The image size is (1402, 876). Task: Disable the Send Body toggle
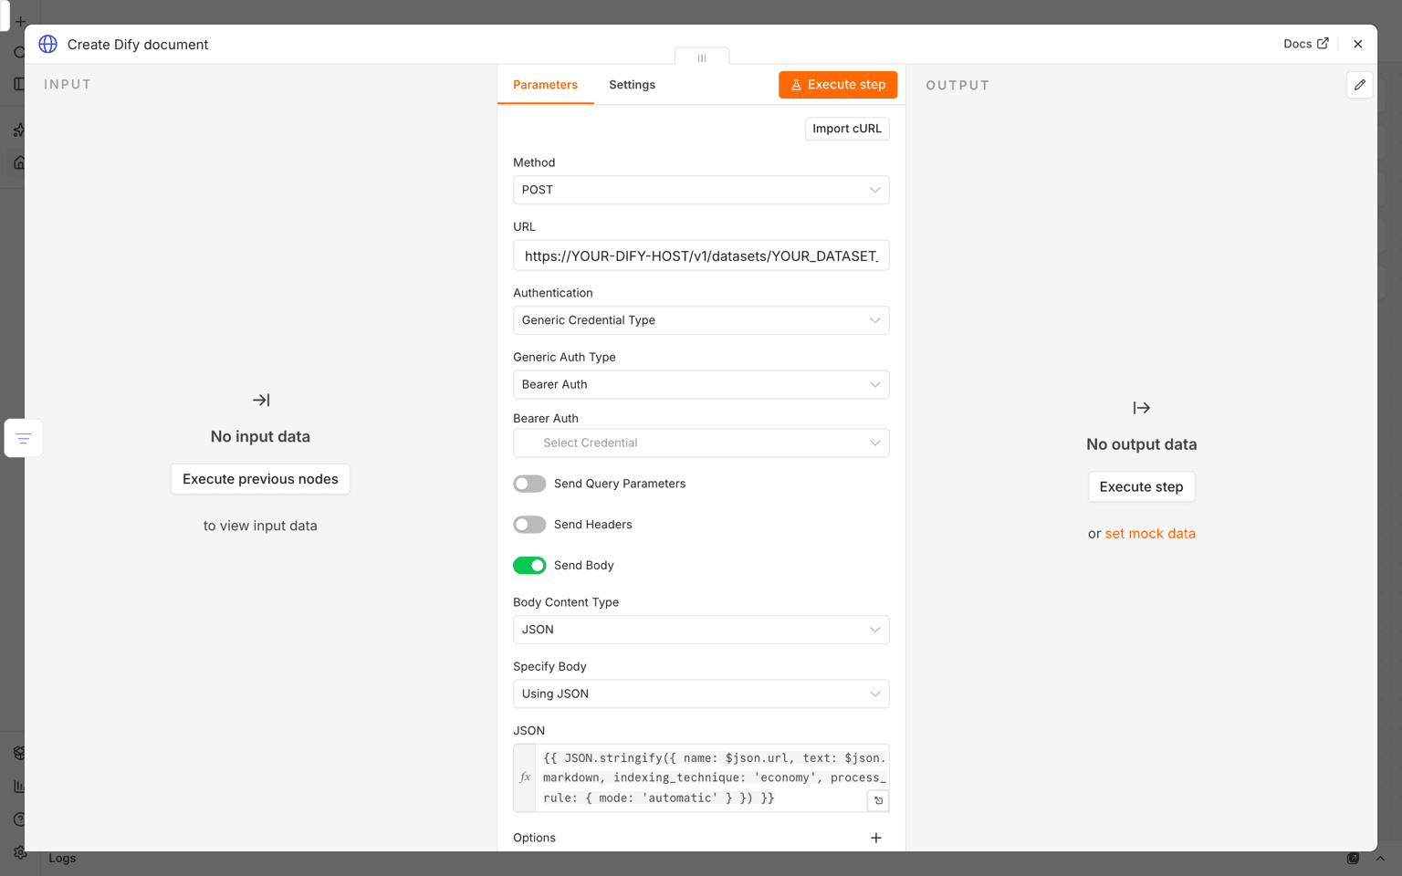pos(529,566)
